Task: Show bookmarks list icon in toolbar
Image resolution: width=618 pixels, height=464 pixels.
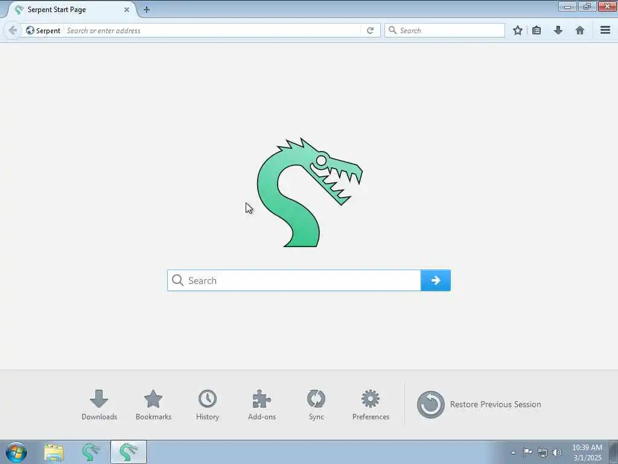Action: click(537, 30)
